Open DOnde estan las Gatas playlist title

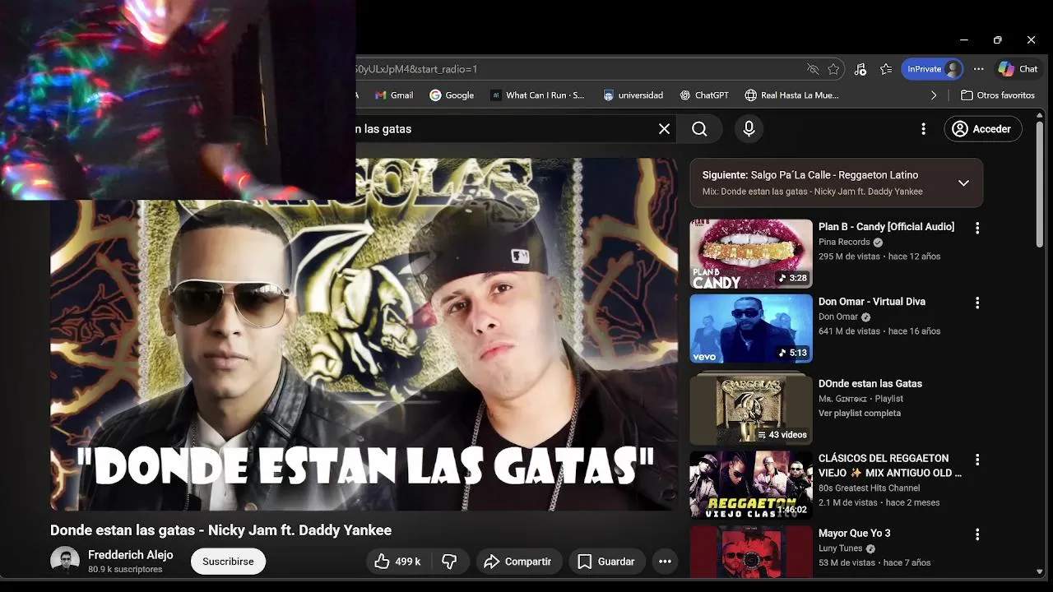tap(870, 384)
